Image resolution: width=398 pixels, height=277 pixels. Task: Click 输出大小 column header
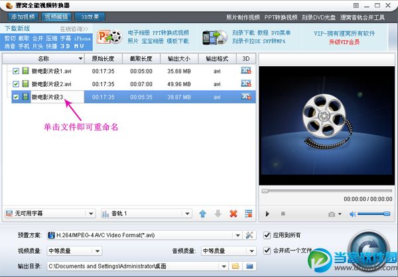179,58
